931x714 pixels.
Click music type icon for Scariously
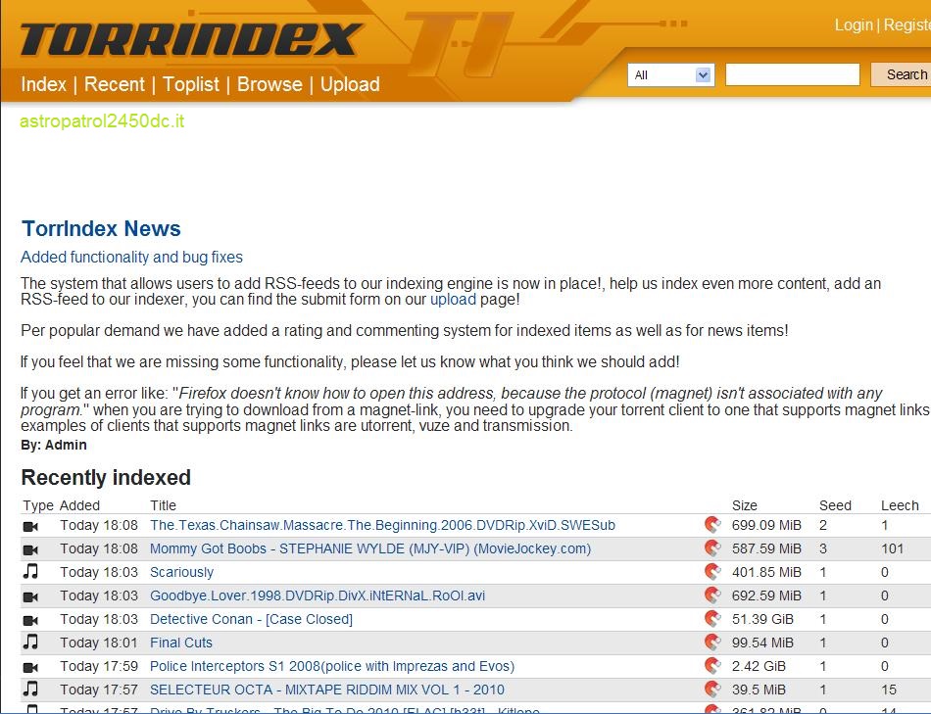[x=30, y=572]
